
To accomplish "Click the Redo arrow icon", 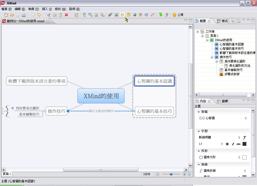I will (x=39, y=15).
